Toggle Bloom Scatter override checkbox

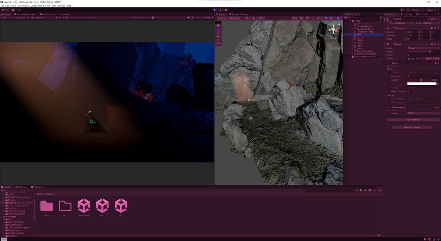tap(390, 80)
